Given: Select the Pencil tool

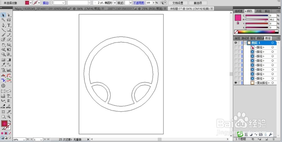Looking at the screenshot, I should (x=9, y=35).
